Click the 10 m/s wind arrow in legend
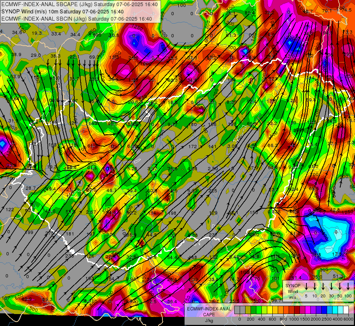Image resolution: width=355 pixels, height=326 pixels. (x=315, y=287)
